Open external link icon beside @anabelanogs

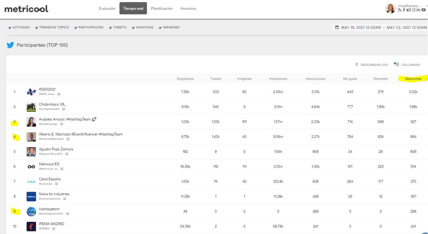61,124
